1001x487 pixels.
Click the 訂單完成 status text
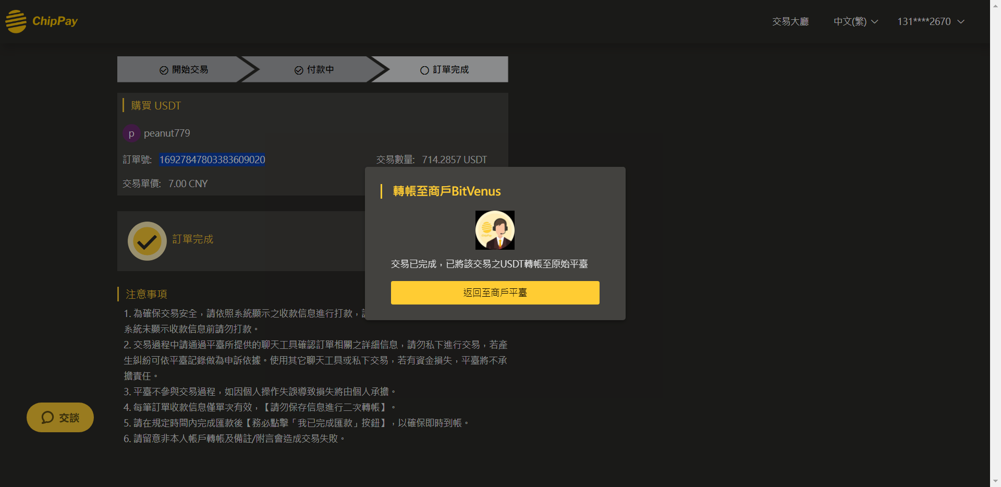tap(193, 239)
